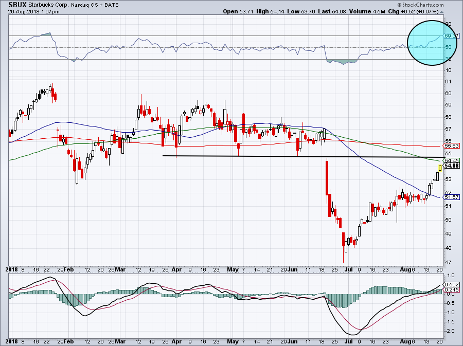Click the Last 54.08 value in the header
Viewport: 463px width, 346px height.
tap(332, 11)
